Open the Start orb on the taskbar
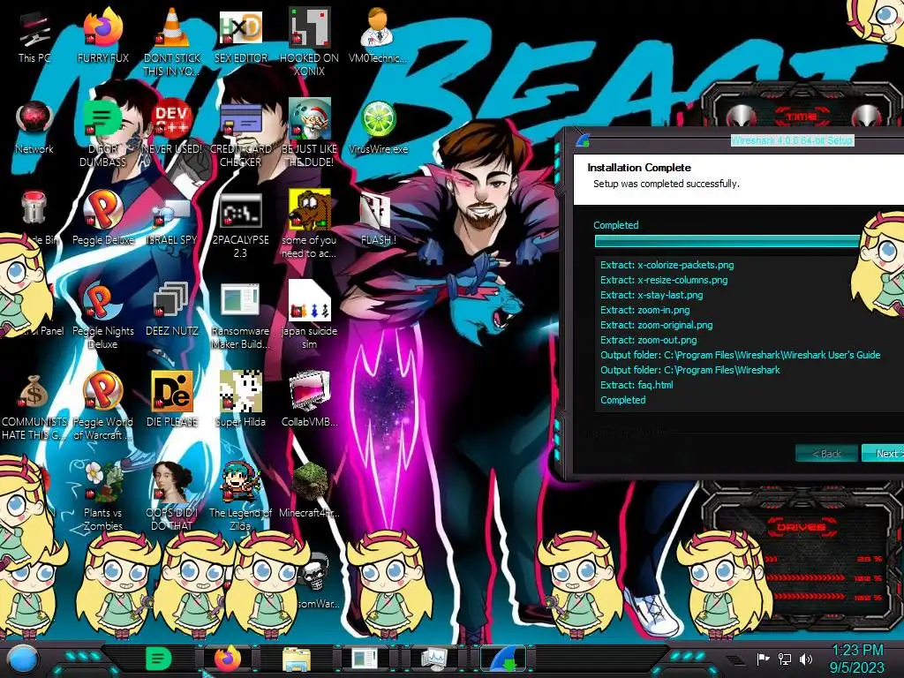Screen dimensions: 904x678 23,659
